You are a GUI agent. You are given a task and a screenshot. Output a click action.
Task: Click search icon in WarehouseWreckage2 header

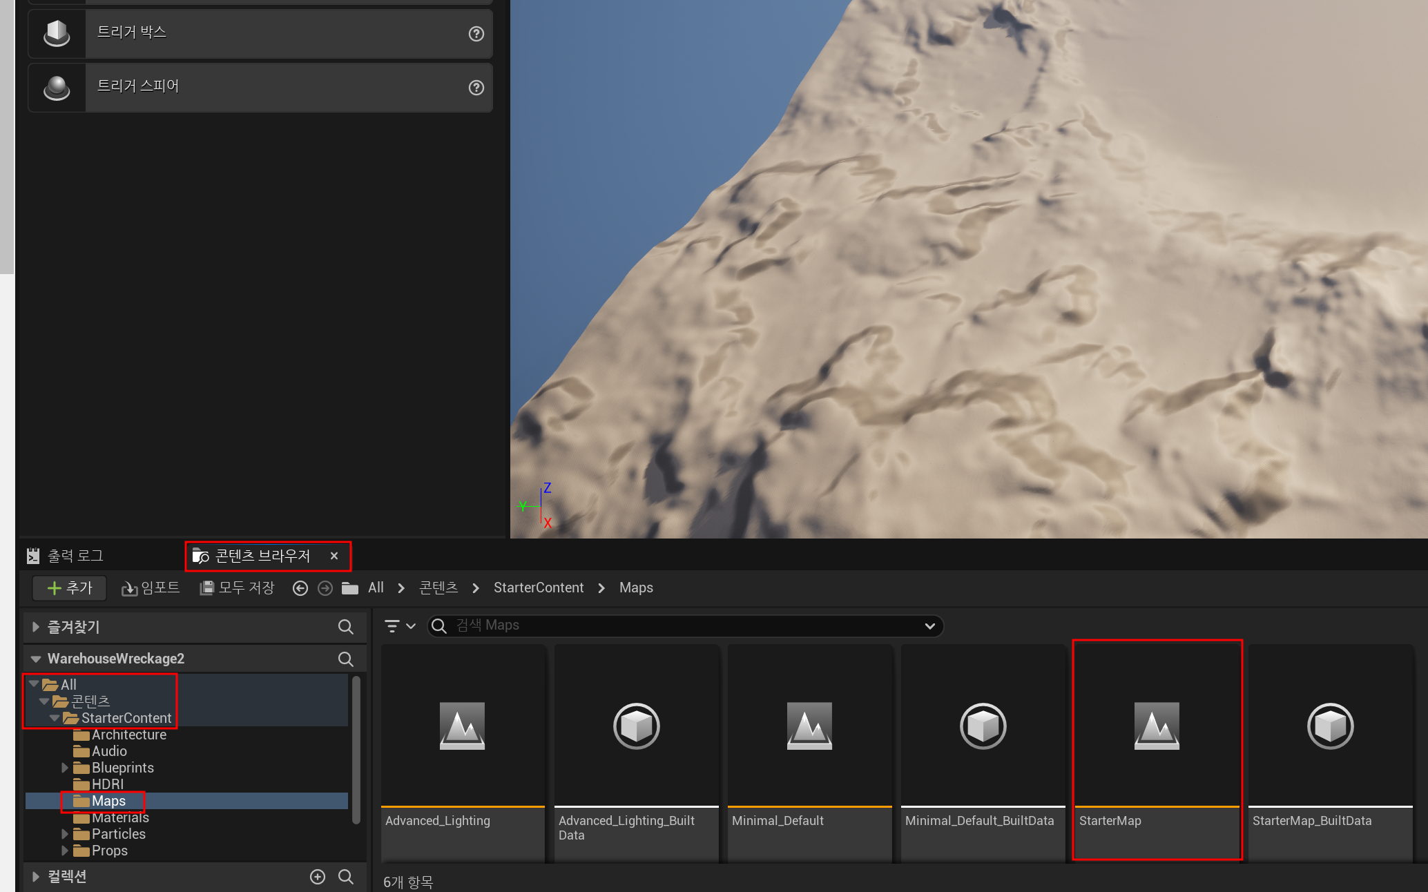345,659
